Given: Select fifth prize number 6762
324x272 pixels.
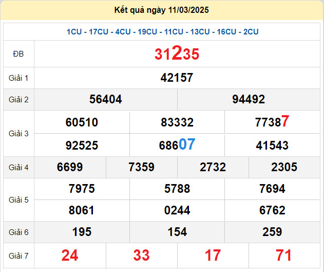Looking at the screenshot, I should click(272, 210).
